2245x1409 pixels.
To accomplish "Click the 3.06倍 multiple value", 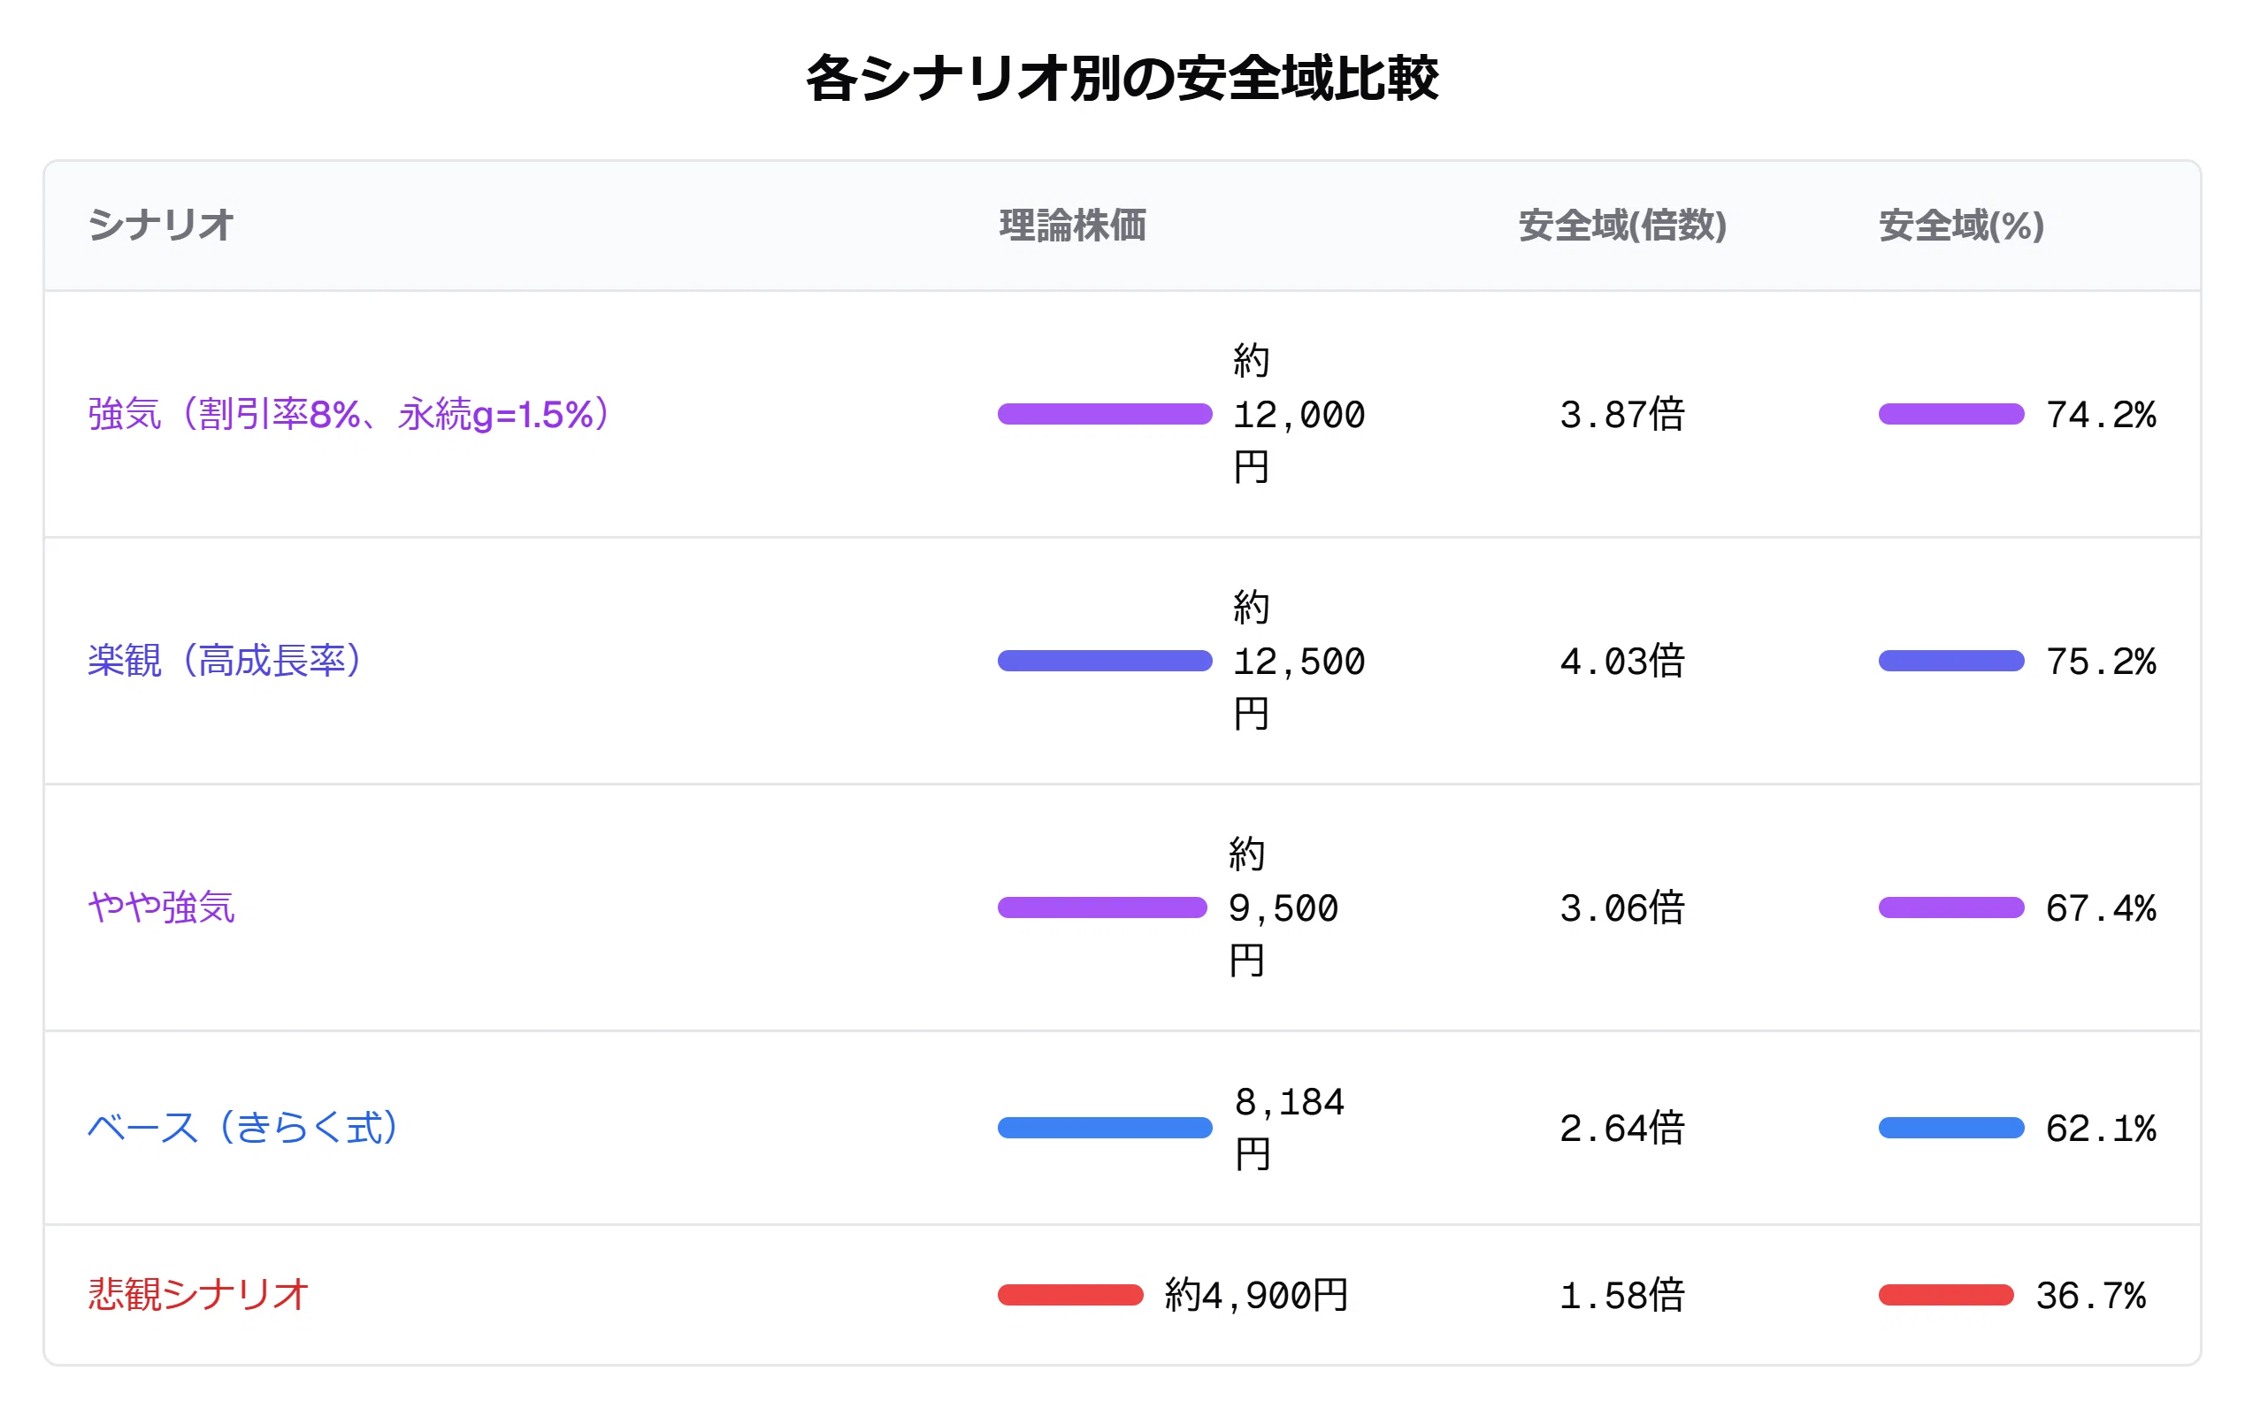I will click(x=1622, y=907).
